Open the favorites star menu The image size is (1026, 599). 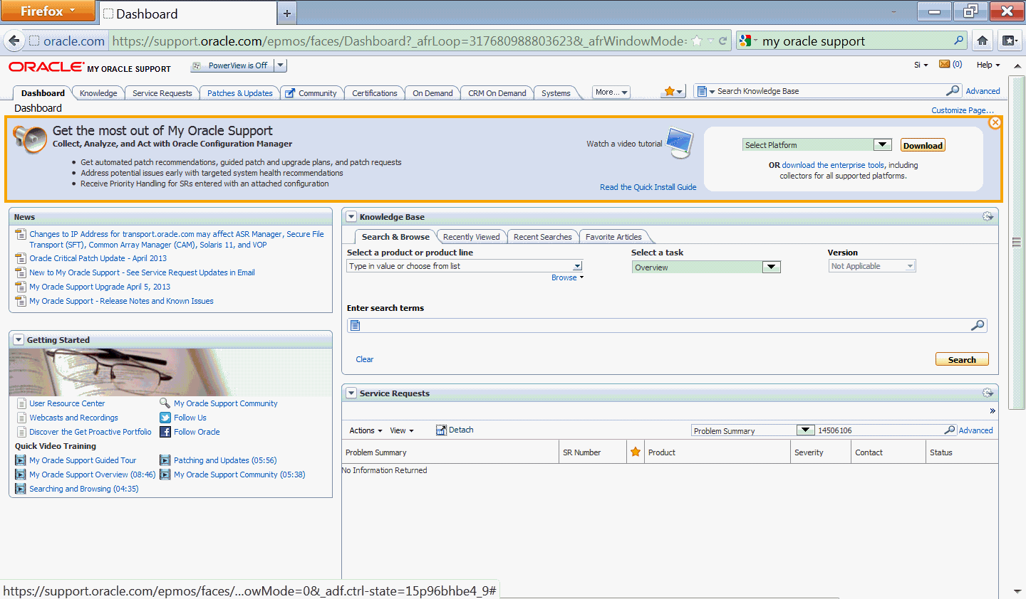coord(673,91)
